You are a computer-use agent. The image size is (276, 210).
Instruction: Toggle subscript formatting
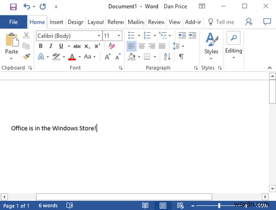[87, 46]
